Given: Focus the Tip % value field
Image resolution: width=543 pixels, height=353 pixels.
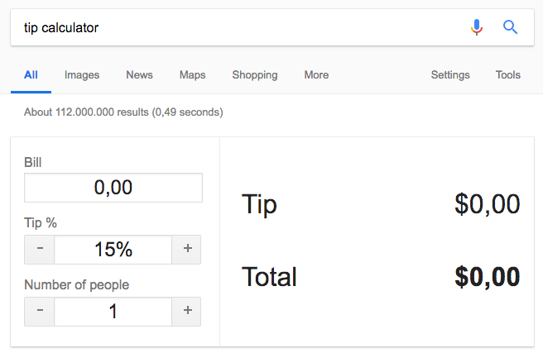Looking at the screenshot, I should (x=113, y=249).
